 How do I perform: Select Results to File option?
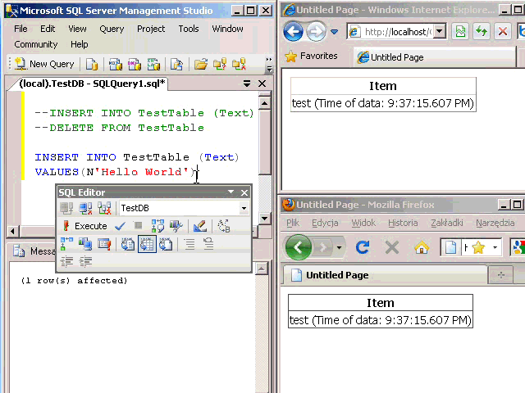point(166,244)
